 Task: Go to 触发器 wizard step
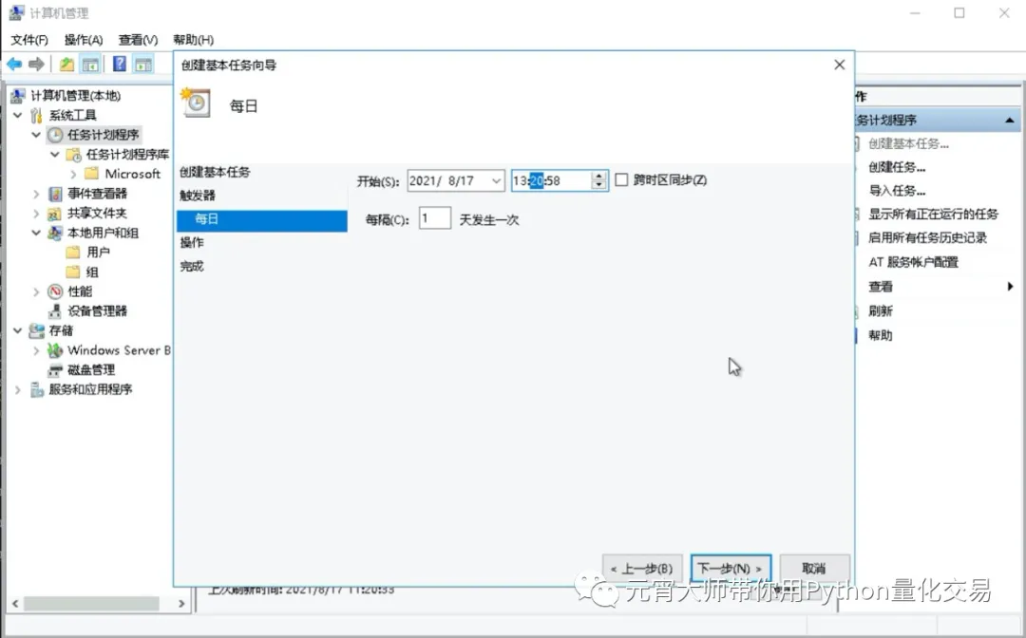[197, 196]
